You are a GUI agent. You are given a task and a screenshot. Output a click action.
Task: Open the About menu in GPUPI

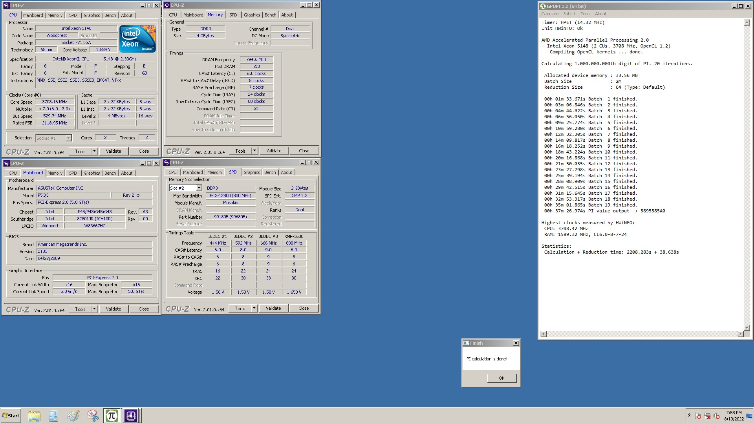(x=600, y=14)
